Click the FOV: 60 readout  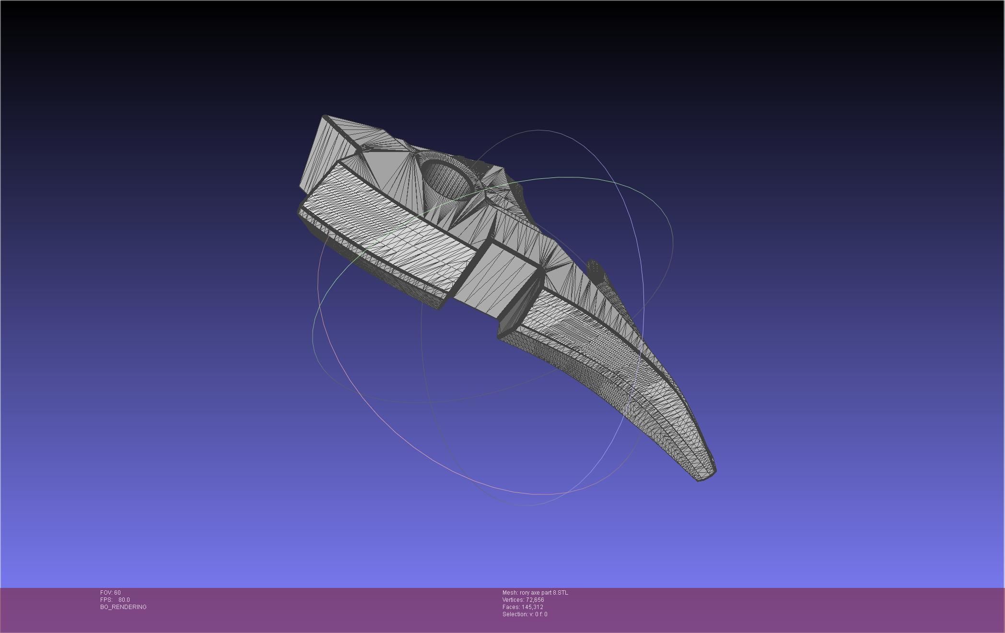111,593
